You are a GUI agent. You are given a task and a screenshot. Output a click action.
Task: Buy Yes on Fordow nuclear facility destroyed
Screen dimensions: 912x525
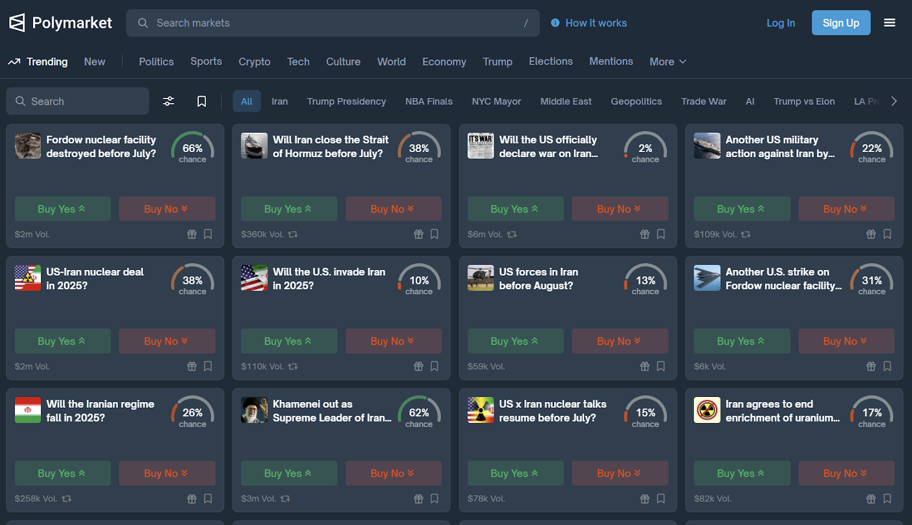[x=63, y=209]
